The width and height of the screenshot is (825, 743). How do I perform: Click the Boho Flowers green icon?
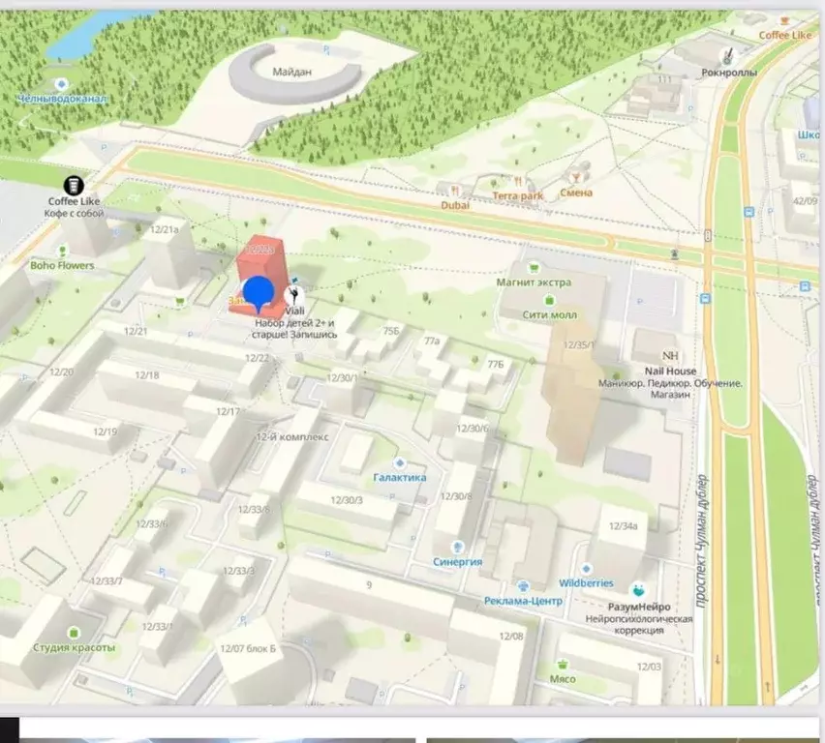tap(63, 252)
